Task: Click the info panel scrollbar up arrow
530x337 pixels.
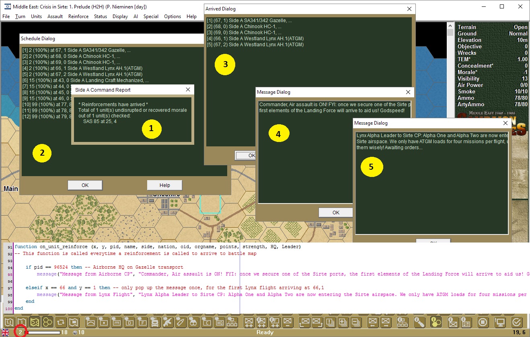Action: click(450, 26)
